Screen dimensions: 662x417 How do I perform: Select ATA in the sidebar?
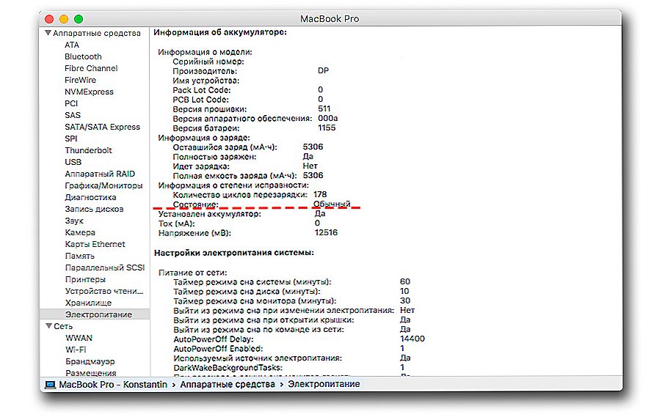[x=72, y=45]
